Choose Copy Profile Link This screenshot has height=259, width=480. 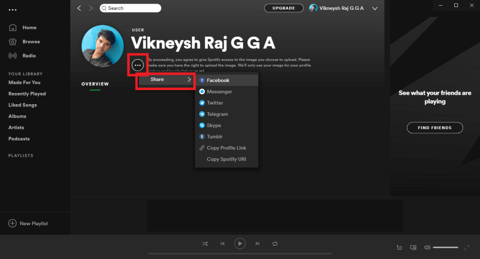226,148
